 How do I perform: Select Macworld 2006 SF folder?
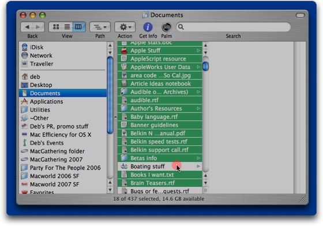[63, 176]
